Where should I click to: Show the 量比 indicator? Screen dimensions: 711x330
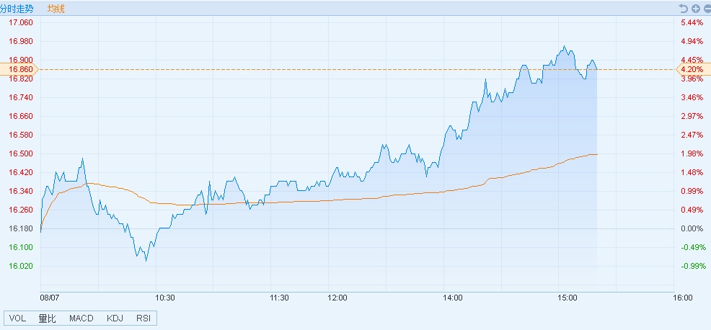47,318
